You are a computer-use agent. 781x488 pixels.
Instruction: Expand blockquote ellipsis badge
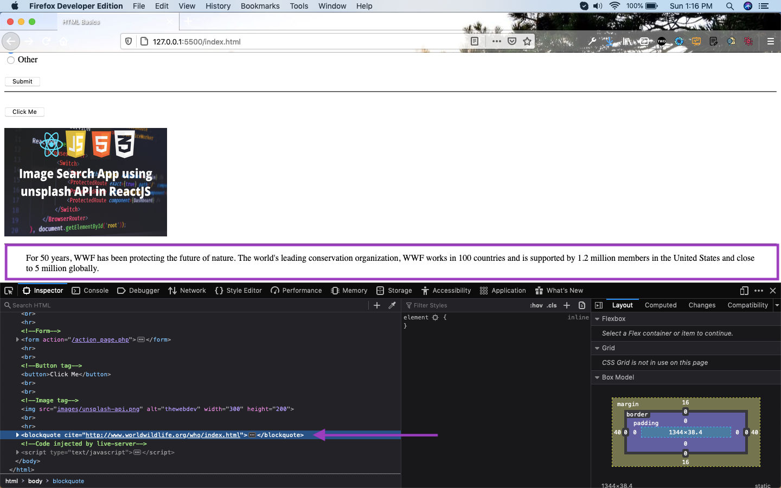[x=252, y=435]
